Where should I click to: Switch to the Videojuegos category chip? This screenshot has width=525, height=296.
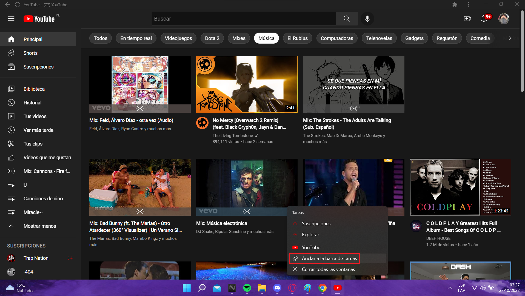pyautogui.click(x=178, y=38)
